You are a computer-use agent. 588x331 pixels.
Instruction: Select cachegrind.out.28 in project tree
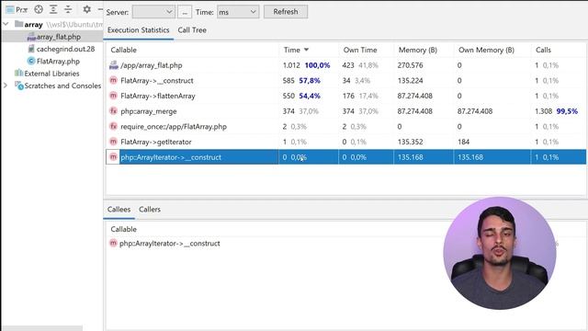(x=65, y=49)
